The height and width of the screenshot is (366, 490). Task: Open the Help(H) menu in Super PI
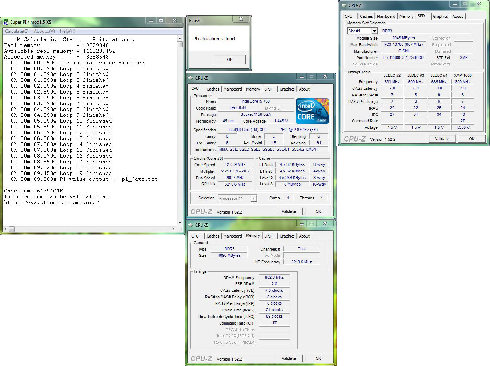pos(68,31)
